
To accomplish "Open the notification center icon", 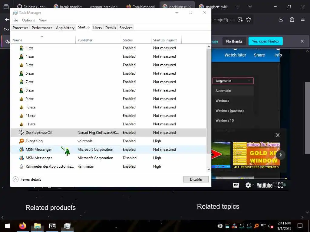I will [x=300, y=226].
